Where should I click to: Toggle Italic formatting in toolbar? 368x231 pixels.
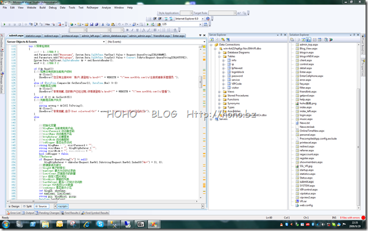[x=132, y=30]
